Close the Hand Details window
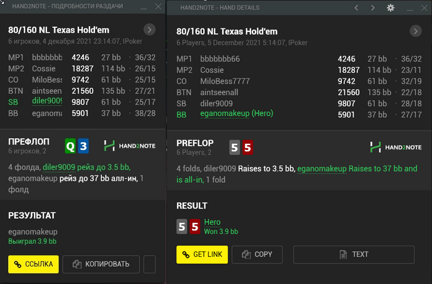Screen dimensions: 432x284 pyautogui.click(x=425, y=8)
